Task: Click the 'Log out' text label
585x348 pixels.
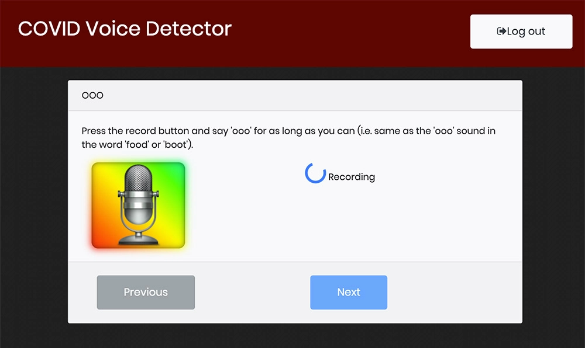Action: tap(526, 32)
